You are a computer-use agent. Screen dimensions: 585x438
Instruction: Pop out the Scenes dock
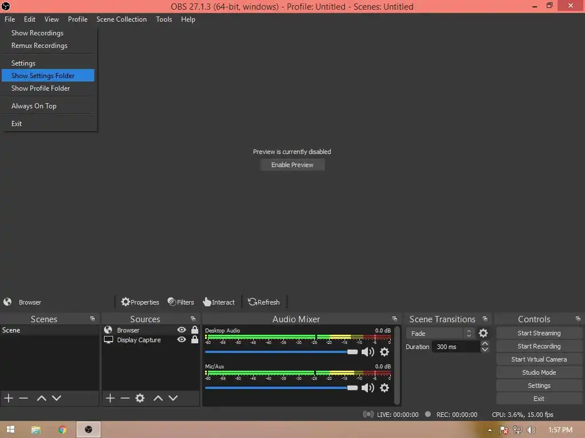click(93, 319)
